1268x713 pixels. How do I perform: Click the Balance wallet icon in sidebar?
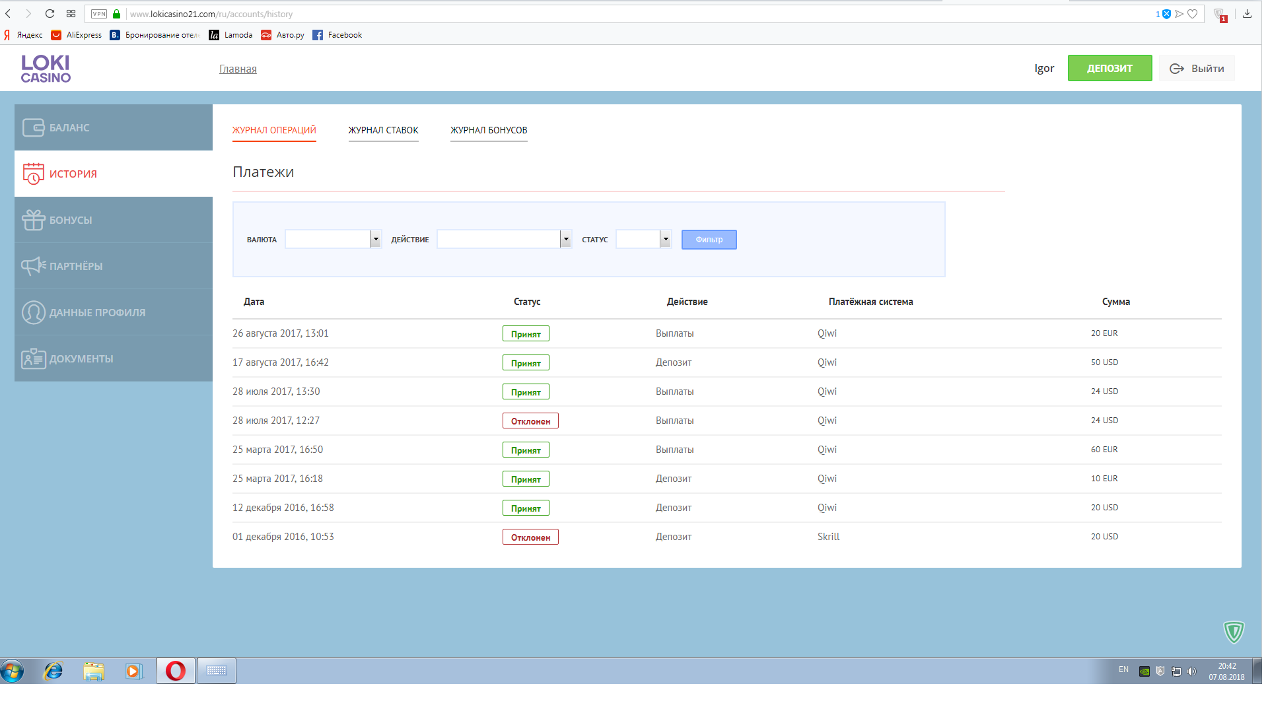point(33,127)
